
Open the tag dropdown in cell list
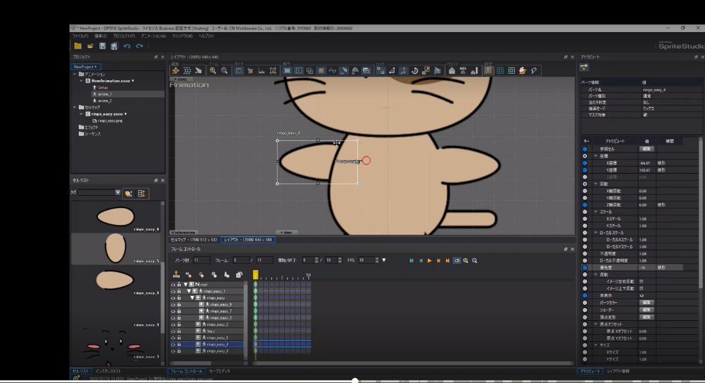118,192
